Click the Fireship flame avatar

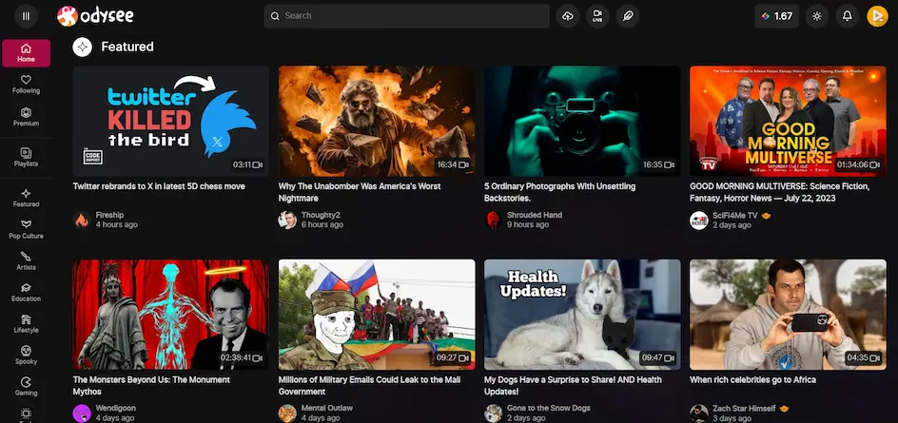point(82,220)
